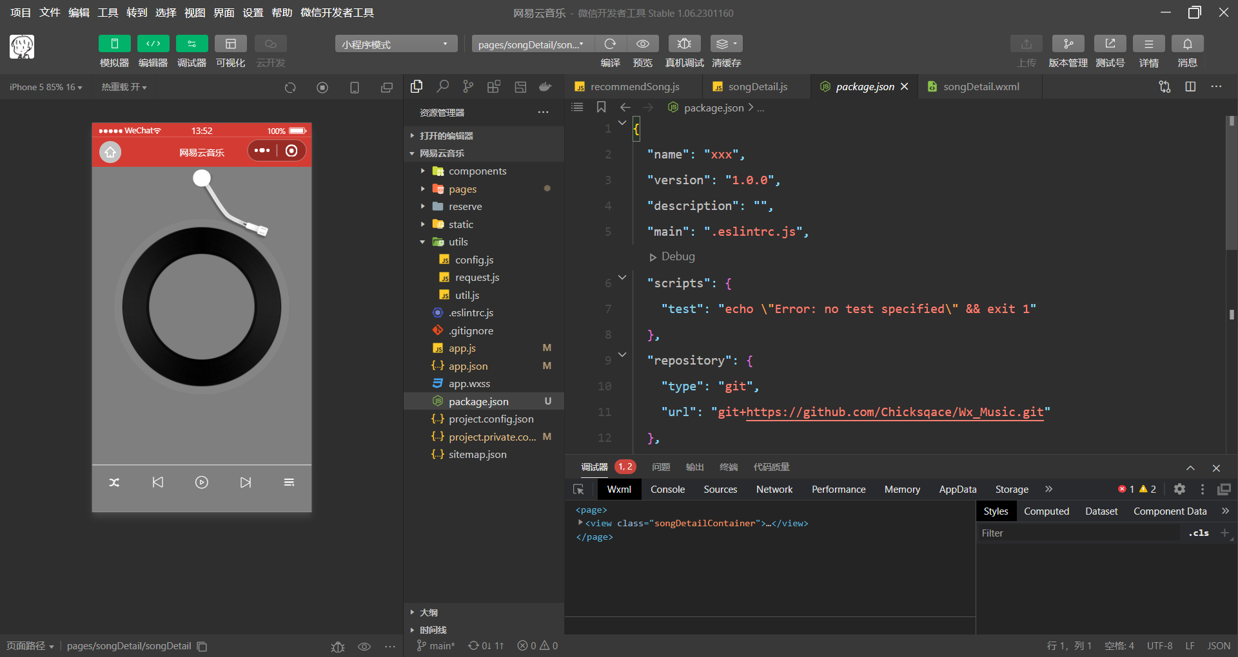1238x657 pixels.
Task: Switch to the AppData devtools tab
Action: (958, 490)
